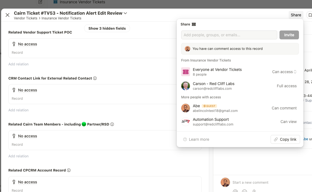Image resolution: width=312 pixels, height=192 pixels.
Task: Change Abe's 'Can comment' permission
Action: click(x=284, y=108)
